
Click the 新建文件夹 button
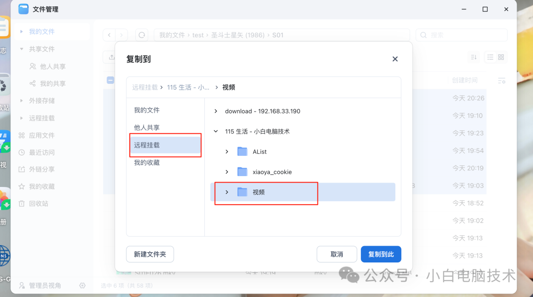click(150, 254)
